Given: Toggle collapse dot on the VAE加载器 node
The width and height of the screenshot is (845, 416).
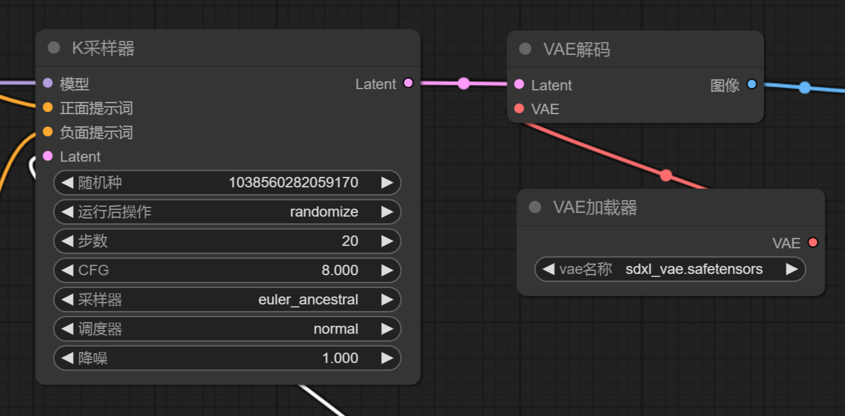Looking at the screenshot, I should [535, 207].
